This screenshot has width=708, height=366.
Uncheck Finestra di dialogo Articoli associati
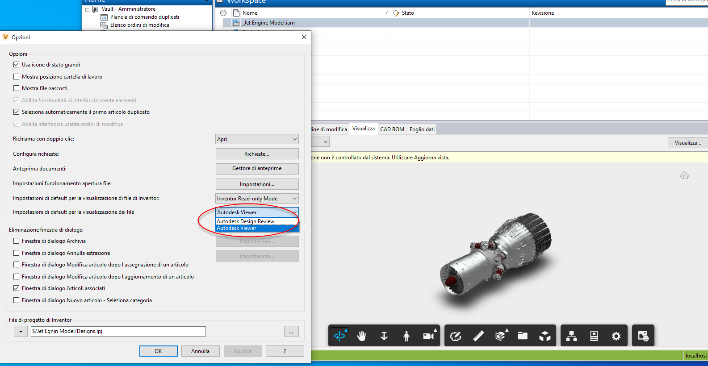click(17, 288)
